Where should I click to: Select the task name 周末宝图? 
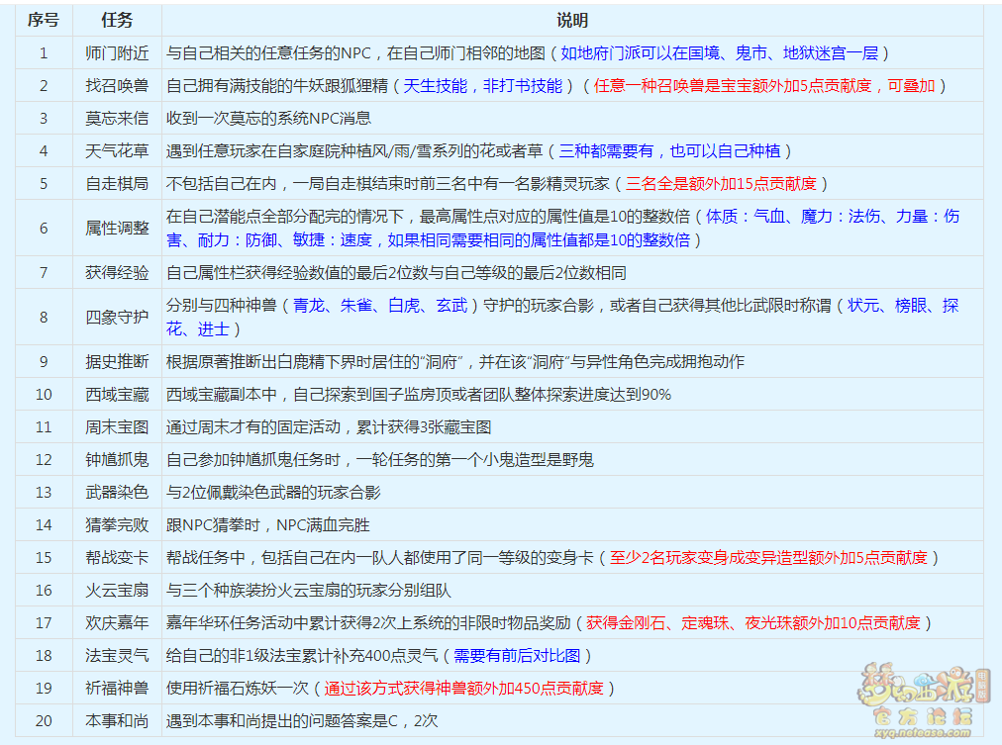117,427
